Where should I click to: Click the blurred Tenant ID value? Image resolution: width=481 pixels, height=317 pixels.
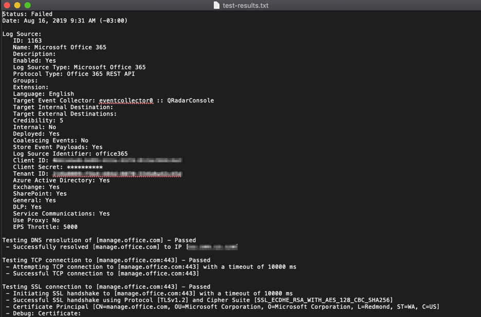[118, 174]
